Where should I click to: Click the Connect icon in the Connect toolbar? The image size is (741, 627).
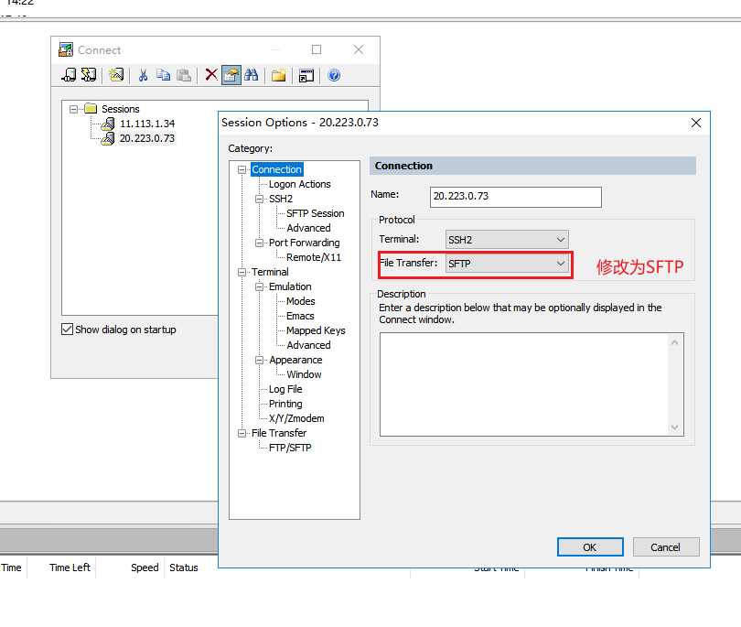point(69,75)
